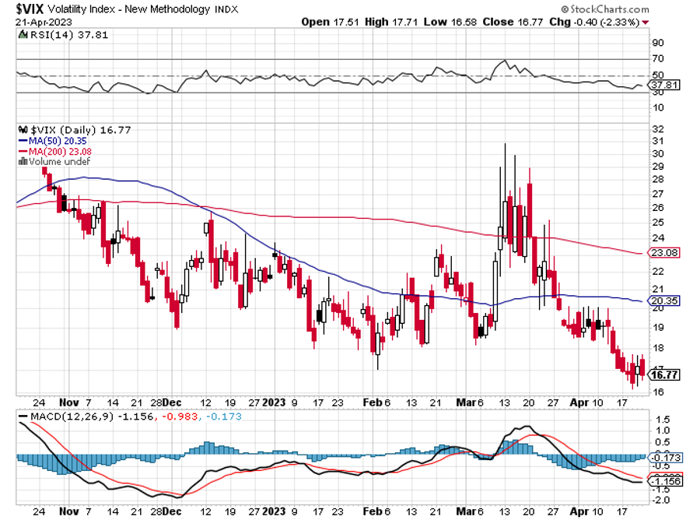Click the candlestick icon beside $VIX (Daily)
The width and height of the screenshot is (686, 520).
(x=23, y=130)
